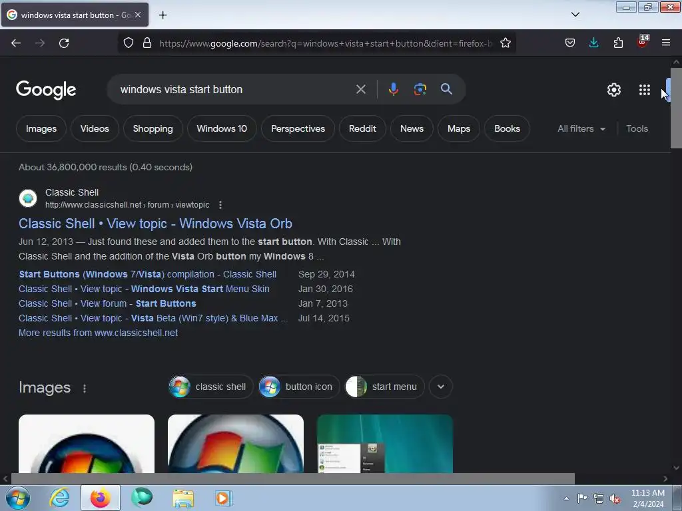Select the button icon image chip
The width and height of the screenshot is (682, 511).
pos(299,387)
